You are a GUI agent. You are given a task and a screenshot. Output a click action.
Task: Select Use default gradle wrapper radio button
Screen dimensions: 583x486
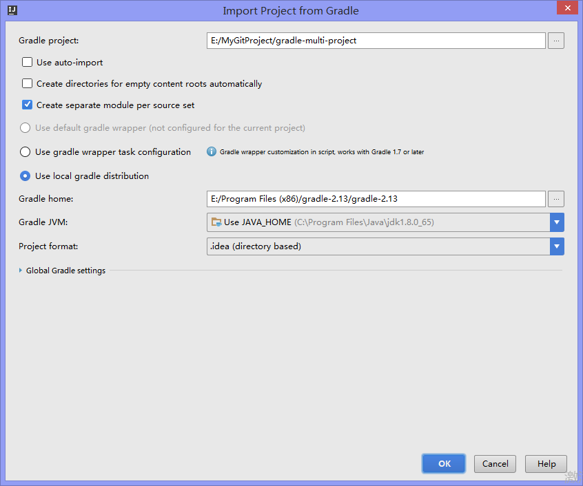[x=25, y=127]
